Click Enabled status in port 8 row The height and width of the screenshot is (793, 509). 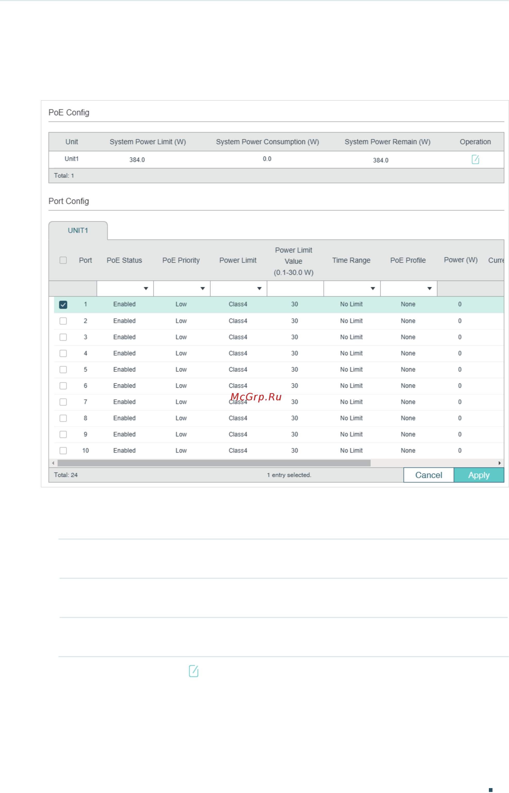(125, 418)
